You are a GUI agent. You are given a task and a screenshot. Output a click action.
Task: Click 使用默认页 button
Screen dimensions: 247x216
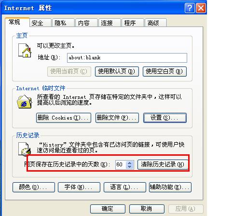[x=117, y=71]
